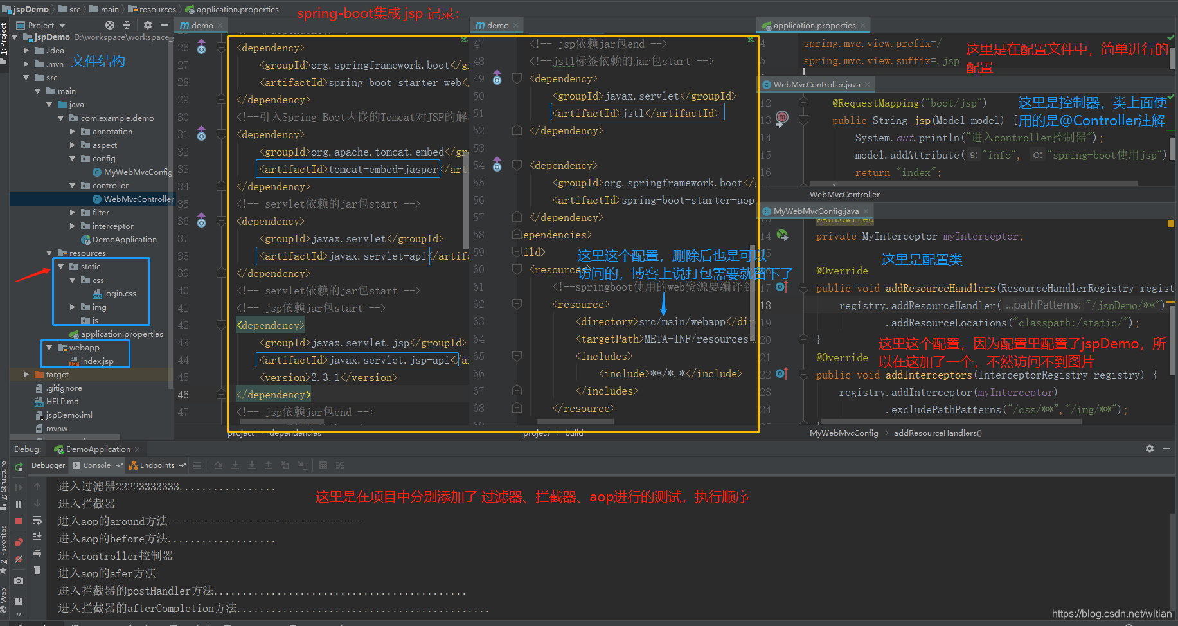Toggle soft-wrap in the console
This screenshot has width=1178, height=626.
[37, 520]
